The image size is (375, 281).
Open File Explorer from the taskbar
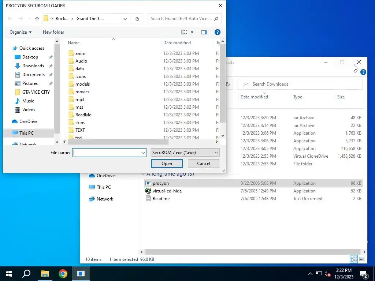(x=45, y=274)
